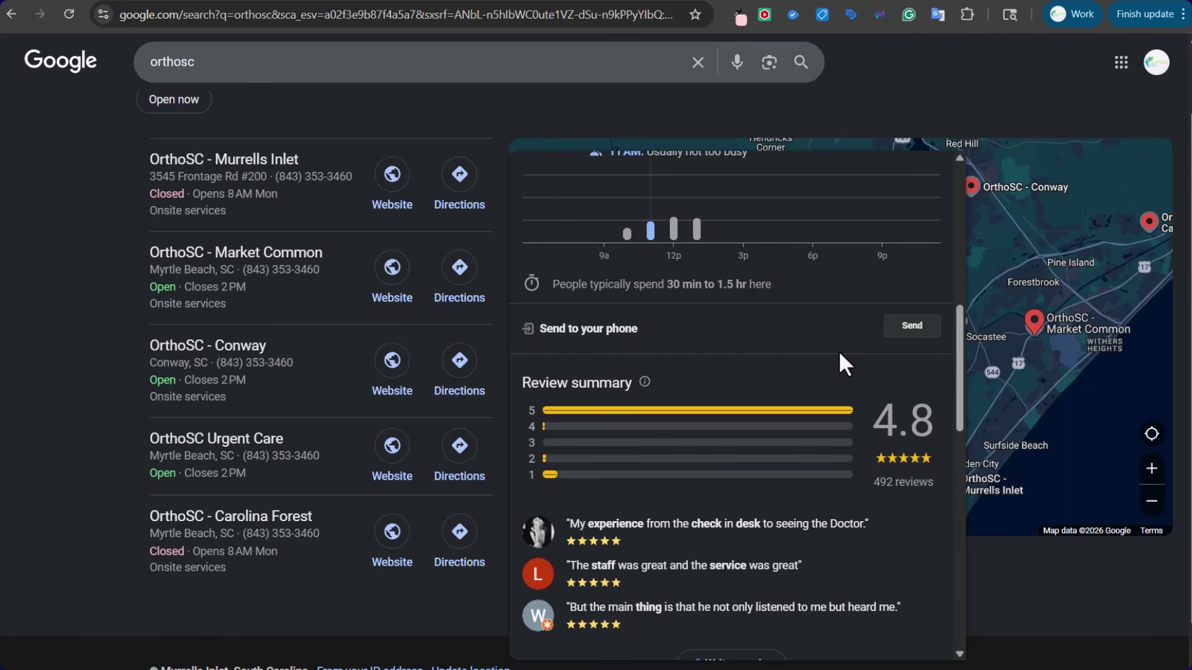Screen dimensions: 1192x670
Task: Click the panel scroll up arrow
Action: click(960, 158)
